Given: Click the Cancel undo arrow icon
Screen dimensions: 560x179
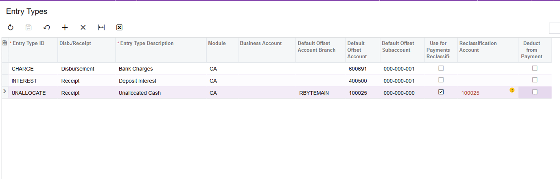Looking at the screenshot, I should pos(47,28).
